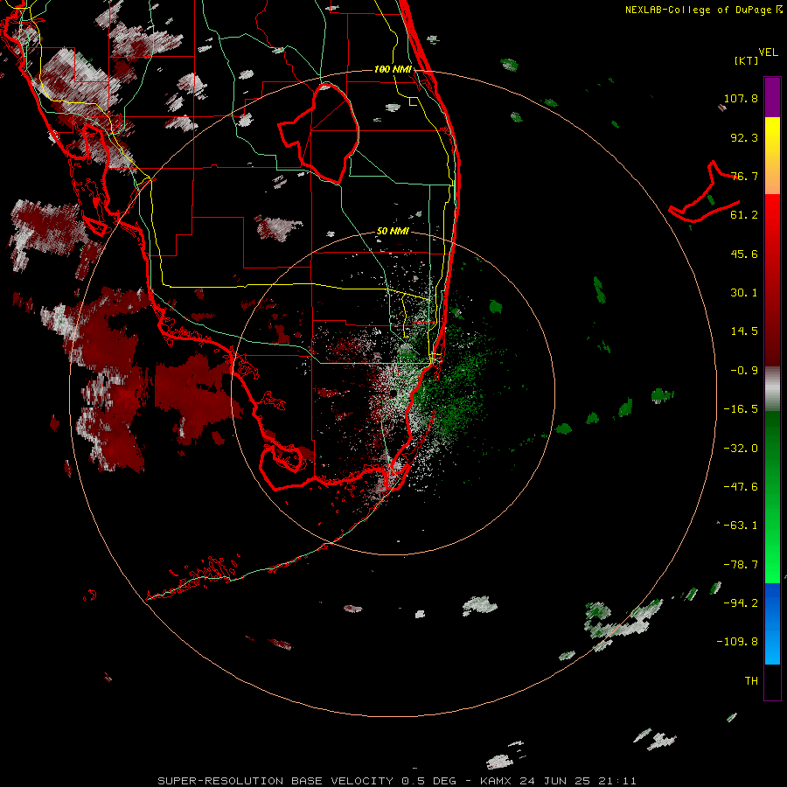Click the purple segment of the color bar
This screenshot has width=787, height=787.
coord(772,97)
